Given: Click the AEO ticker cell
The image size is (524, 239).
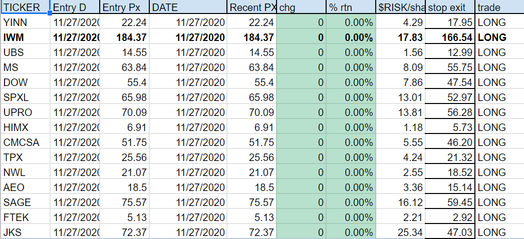Looking at the screenshot, I should pyautogui.click(x=26, y=187).
